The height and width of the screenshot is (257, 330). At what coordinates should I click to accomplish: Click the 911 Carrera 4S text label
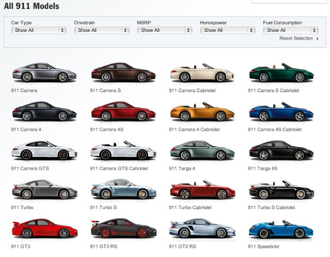107,129
